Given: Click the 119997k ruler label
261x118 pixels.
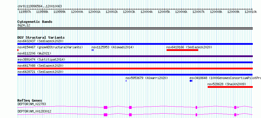Looking at the screenshot, I should [x=25, y=12].
